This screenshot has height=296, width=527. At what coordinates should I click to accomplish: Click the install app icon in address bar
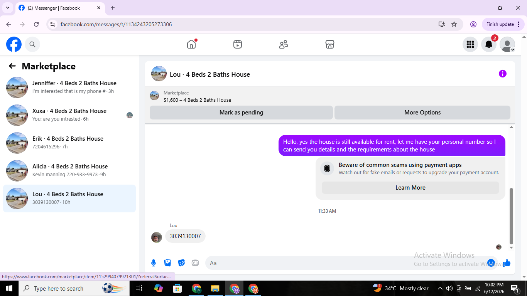tap(442, 24)
